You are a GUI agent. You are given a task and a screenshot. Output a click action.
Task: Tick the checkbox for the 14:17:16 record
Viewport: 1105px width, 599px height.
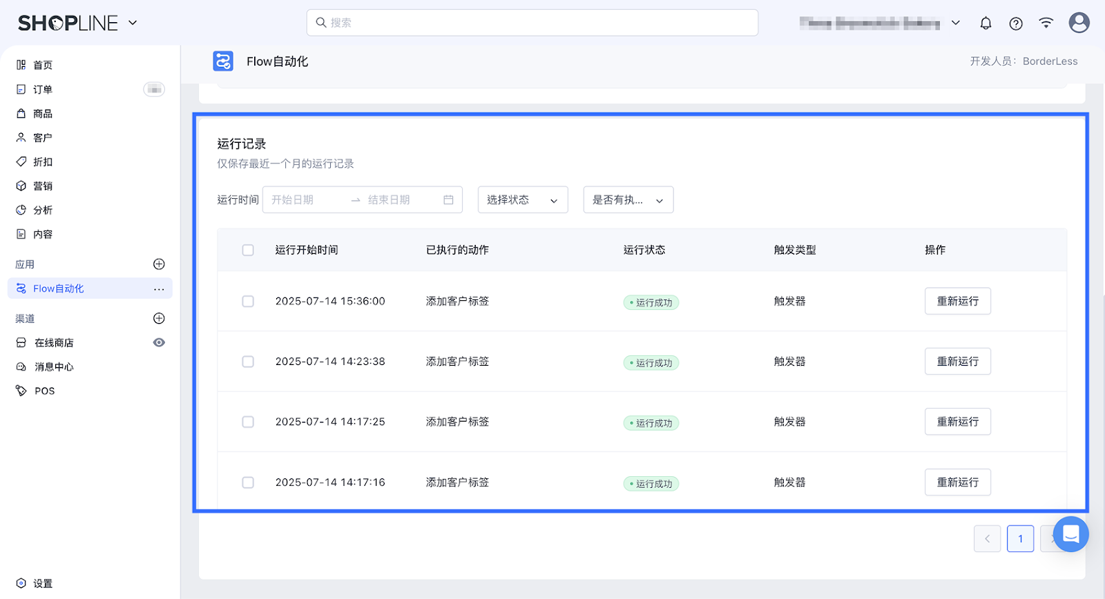click(x=248, y=482)
